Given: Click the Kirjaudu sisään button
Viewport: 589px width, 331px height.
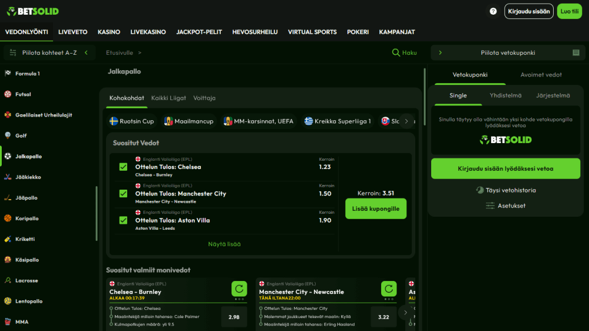Looking at the screenshot, I should tap(528, 11).
